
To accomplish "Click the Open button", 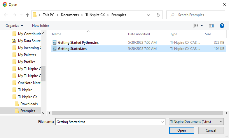I will click(181, 130).
